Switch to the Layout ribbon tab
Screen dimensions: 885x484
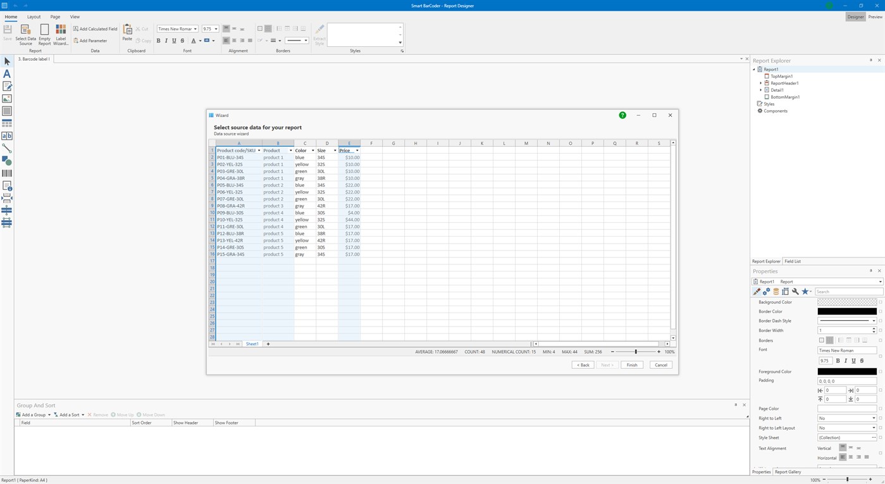pos(34,16)
